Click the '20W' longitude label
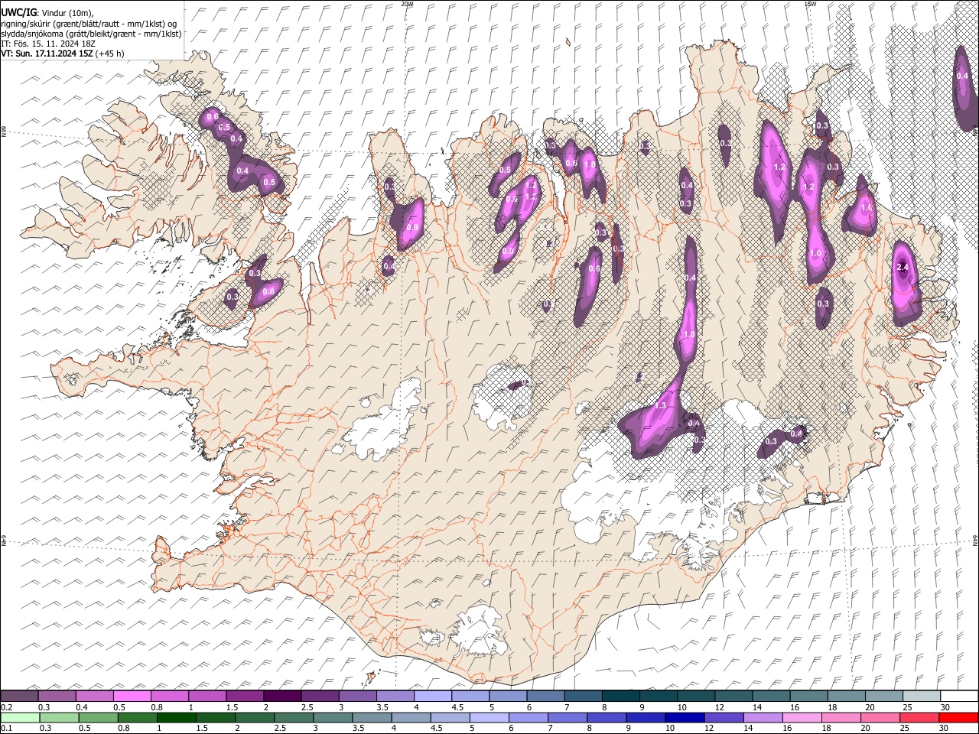The image size is (979, 734). tap(407, 4)
